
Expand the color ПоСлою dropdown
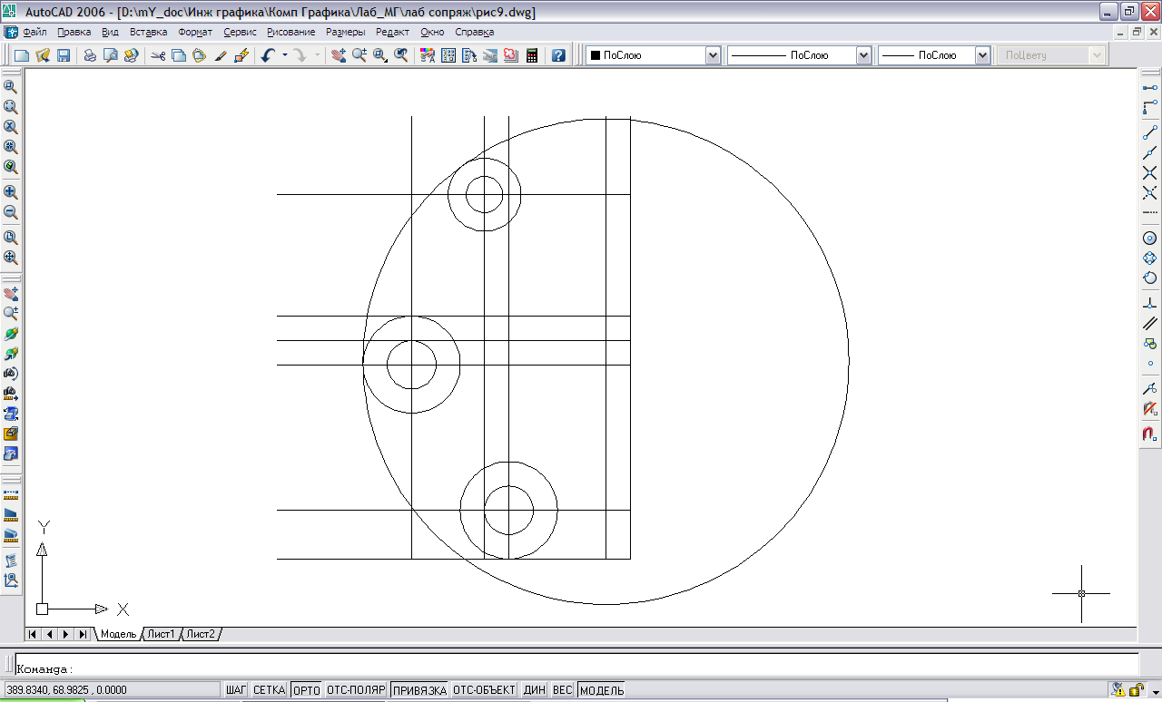(713, 55)
